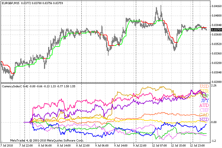Select the 8 Jul 14:00 time label
The height and width of the screenshot is (148, 222).
tap(64, 145)
